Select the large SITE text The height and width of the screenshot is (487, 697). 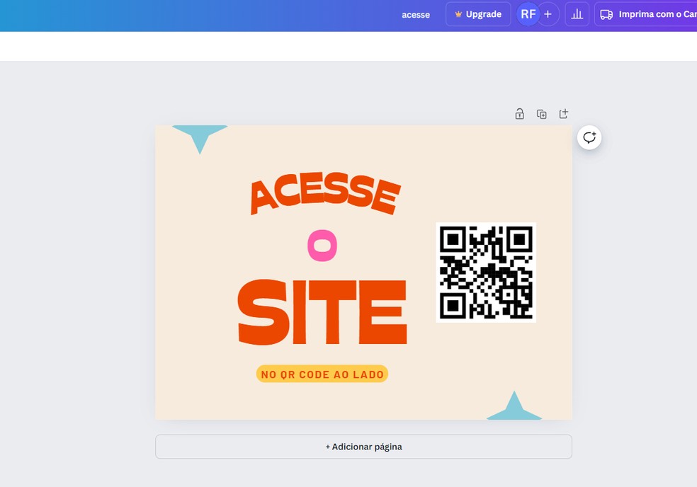(x=322, y=311)
